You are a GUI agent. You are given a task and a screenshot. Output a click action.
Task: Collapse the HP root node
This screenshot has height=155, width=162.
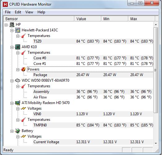6,25
